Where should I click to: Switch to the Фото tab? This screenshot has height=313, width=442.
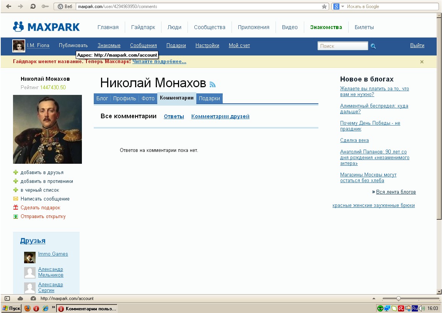pos(148,98)
